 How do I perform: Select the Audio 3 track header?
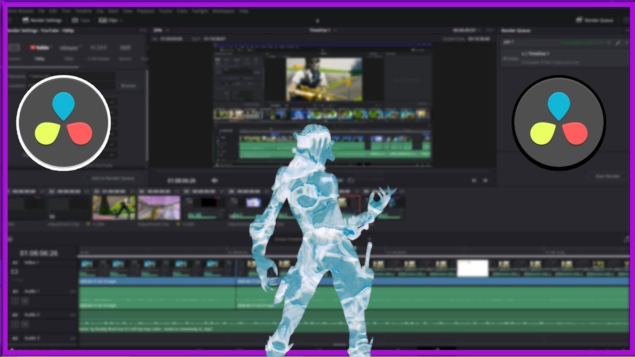(44, 339)
